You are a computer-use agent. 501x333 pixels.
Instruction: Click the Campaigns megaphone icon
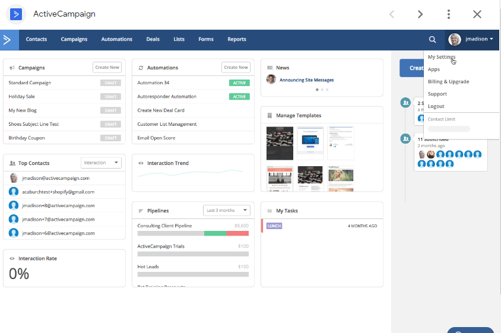[x=12, y=68]
